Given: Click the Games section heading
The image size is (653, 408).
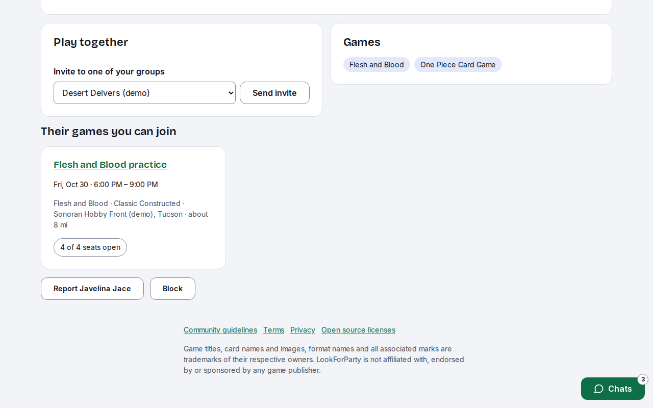Looking at the screenshot, I should click(362, 42).
